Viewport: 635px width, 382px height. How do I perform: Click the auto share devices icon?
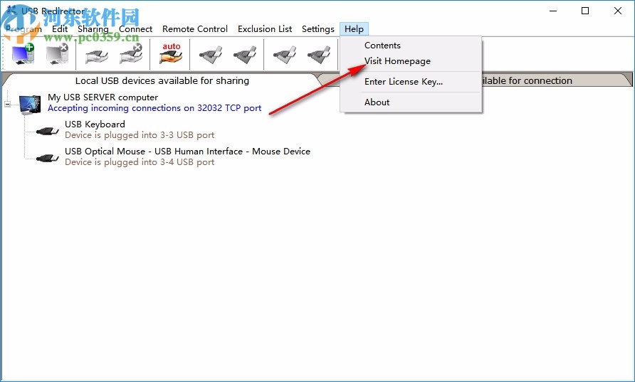click(x=171, y=54)
